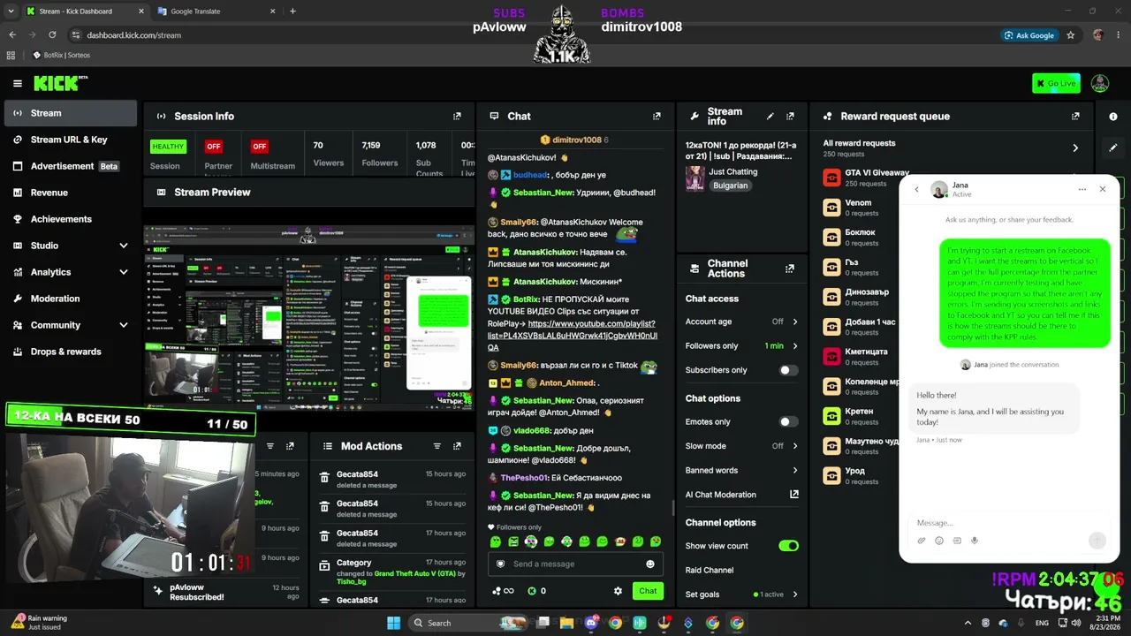Pop out the Chat panel

tap(657, 116)
